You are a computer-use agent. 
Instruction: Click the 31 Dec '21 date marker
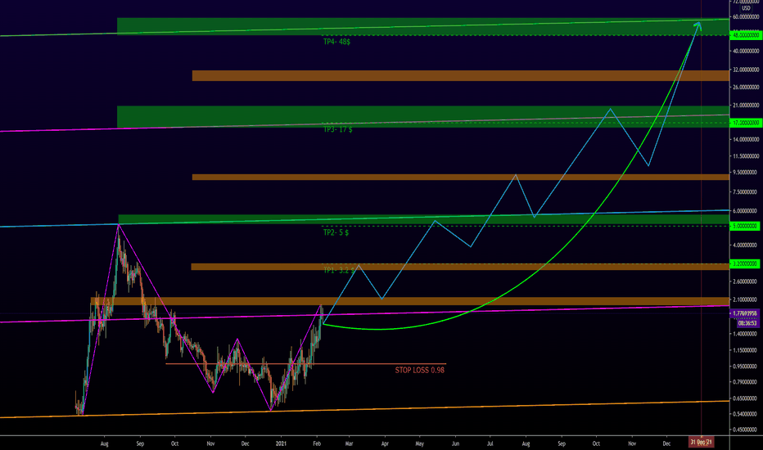(702, 442)
